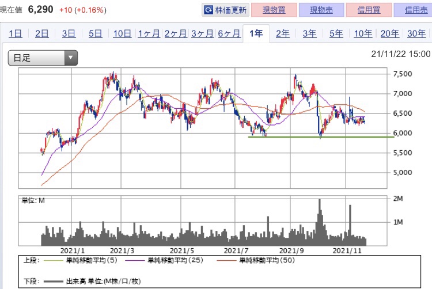Click the 日足 dropdown arrow
The image size is (432, 289).
[71, 58]
